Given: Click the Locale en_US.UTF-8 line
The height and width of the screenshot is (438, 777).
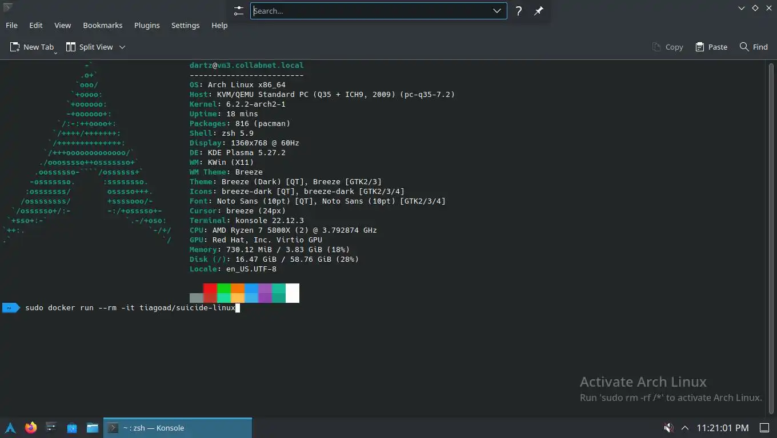Looking at the screenshot, I should (233, 269).
